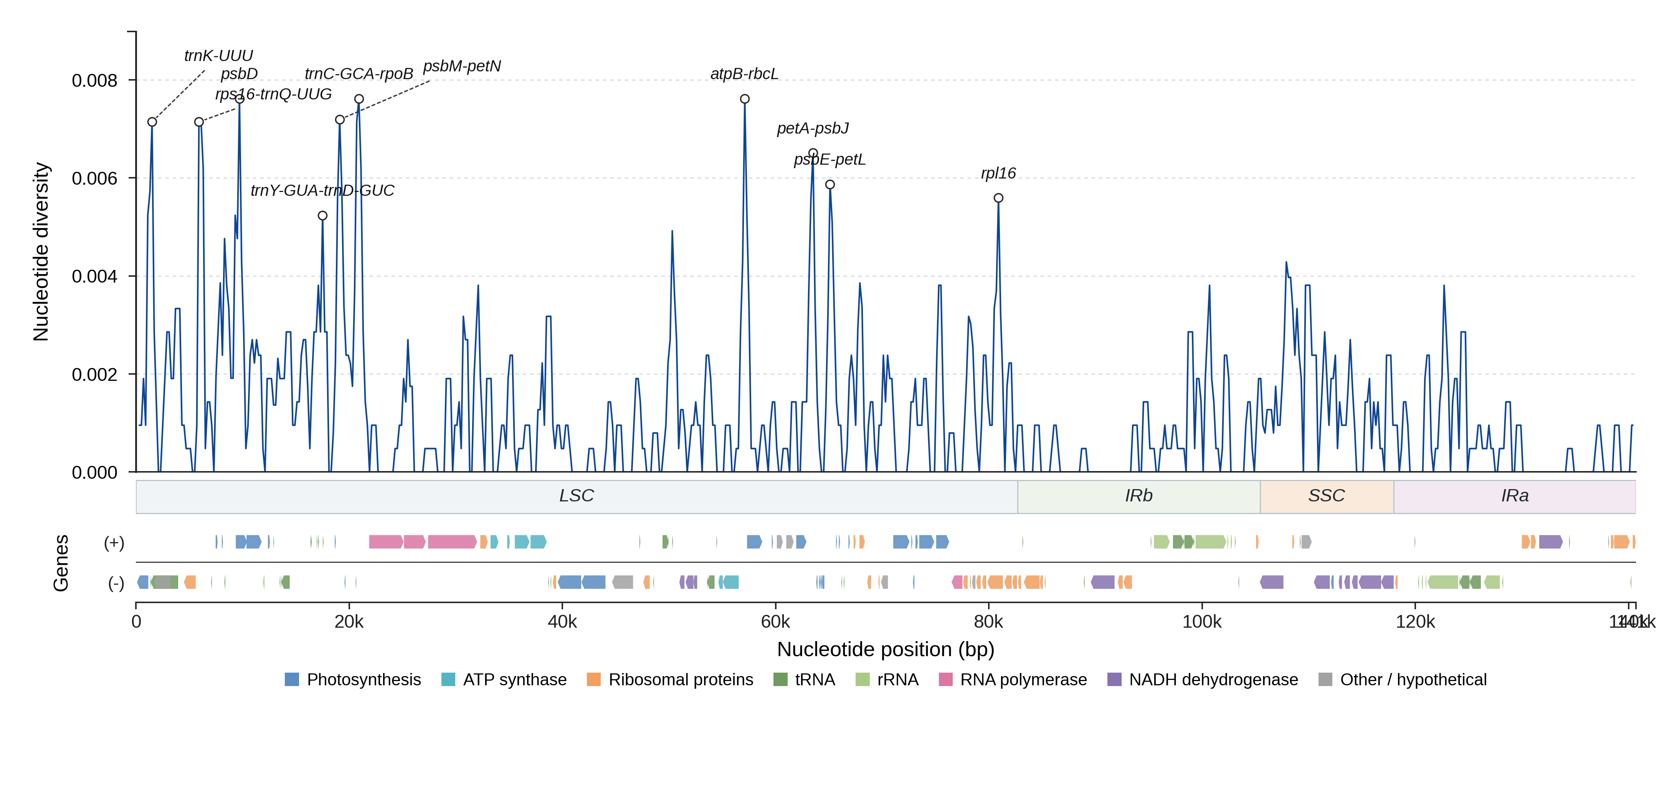Image resolution: width=1659 pixels, height=807 pixels.
Task: Click the '(+)' strand label
Action: (114, 542)
